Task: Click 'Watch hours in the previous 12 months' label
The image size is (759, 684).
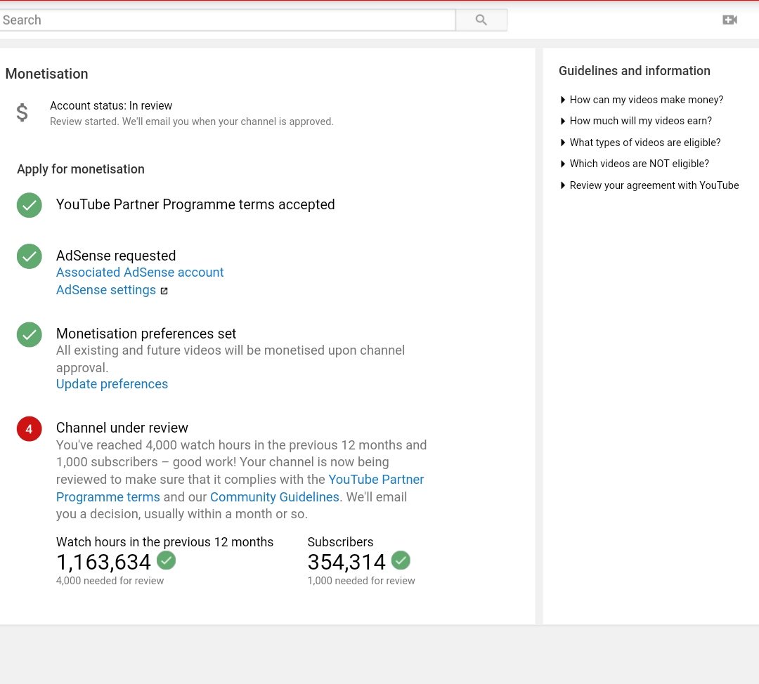Action: click(164, 541)
